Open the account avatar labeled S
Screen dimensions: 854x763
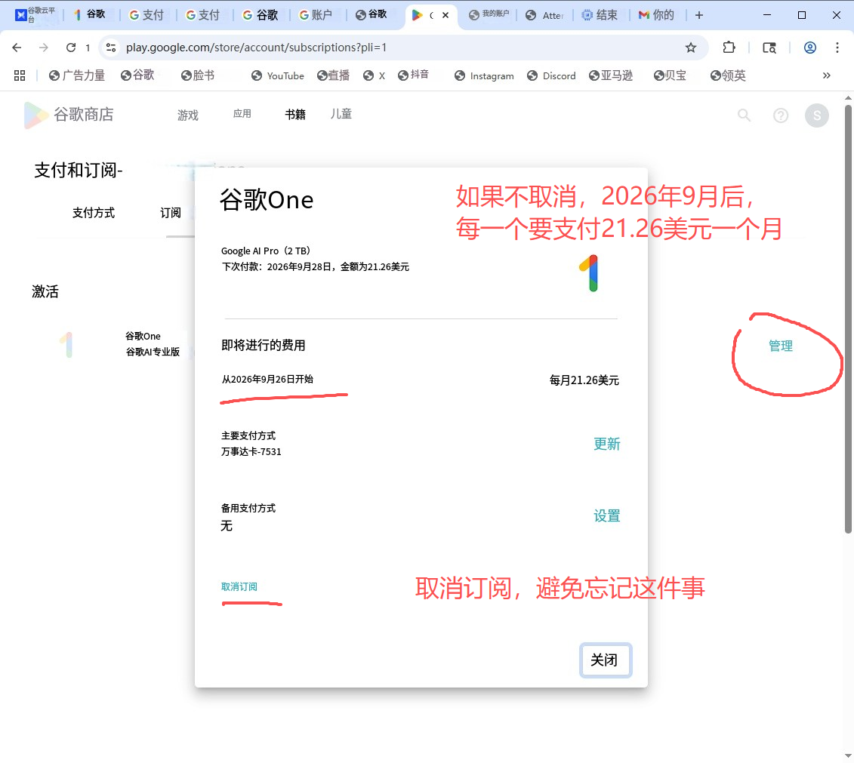click(816, 115)
